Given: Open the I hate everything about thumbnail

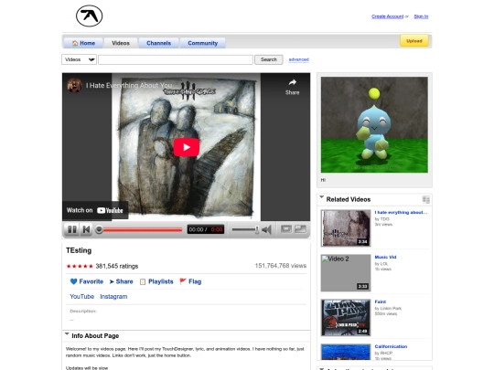Looking at the screenshot, I should point(346,228).
